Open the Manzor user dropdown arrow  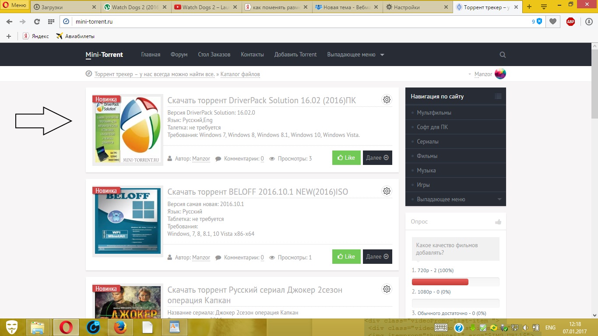pos(470,74)
